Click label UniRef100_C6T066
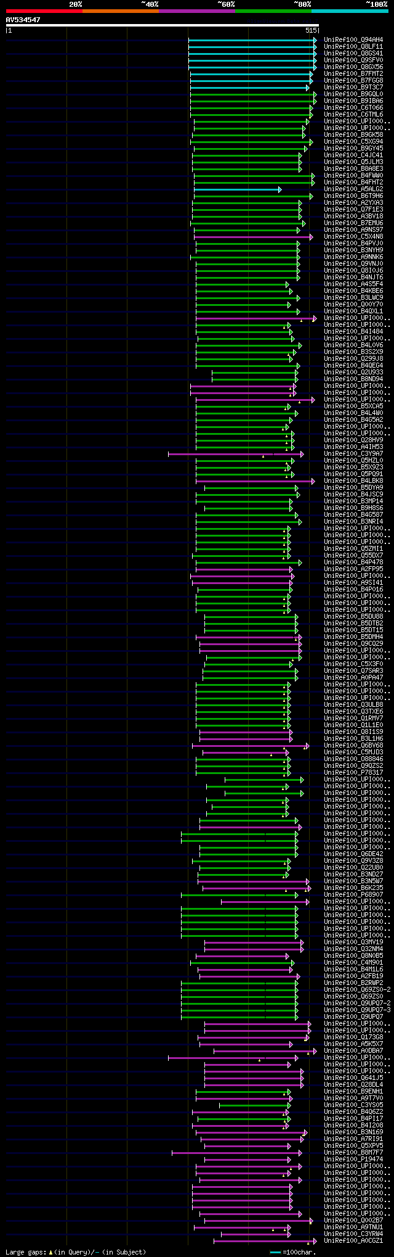The image size is (394, 1257). [353, 108]
